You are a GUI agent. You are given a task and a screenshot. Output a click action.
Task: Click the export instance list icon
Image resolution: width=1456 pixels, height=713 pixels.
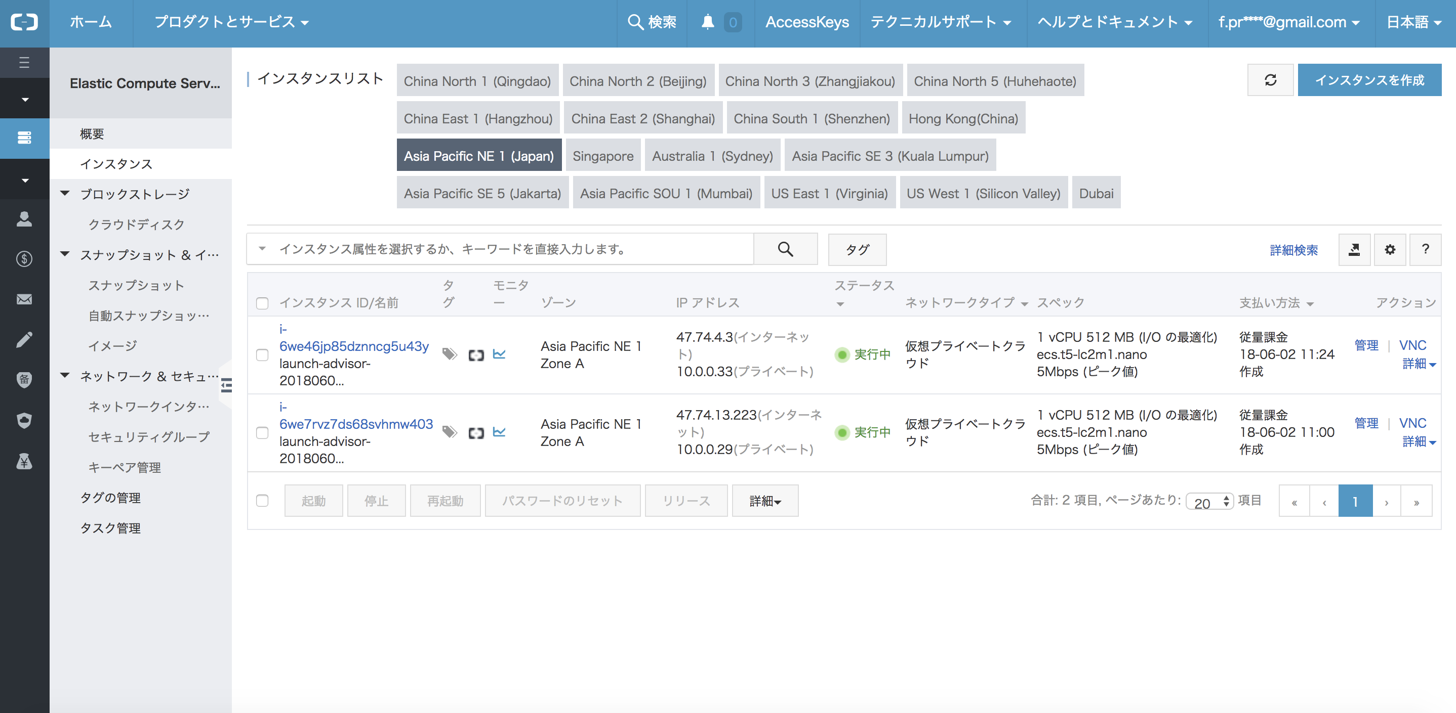1354,249
